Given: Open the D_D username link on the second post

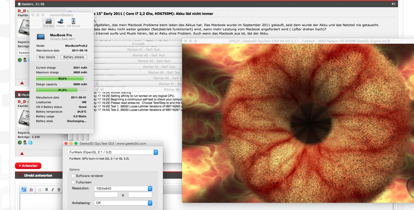Looking at the screenshot, I should 22,102.
